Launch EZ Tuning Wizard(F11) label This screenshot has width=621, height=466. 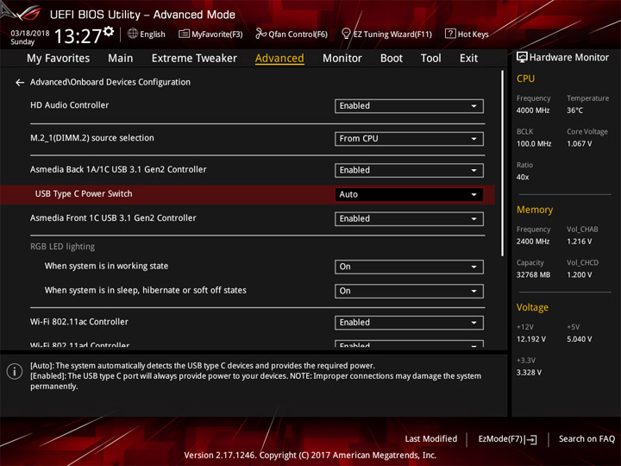pyautogui.click(x=392, y=35)
